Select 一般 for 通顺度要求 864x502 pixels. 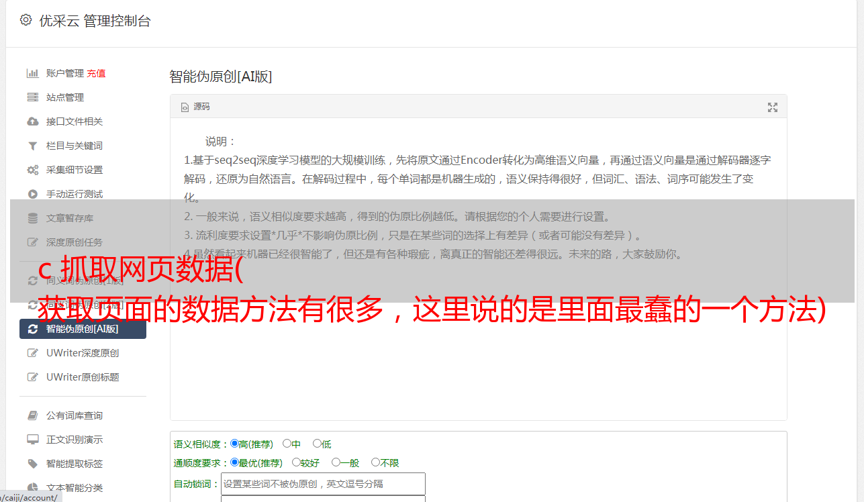click(336, 462)
